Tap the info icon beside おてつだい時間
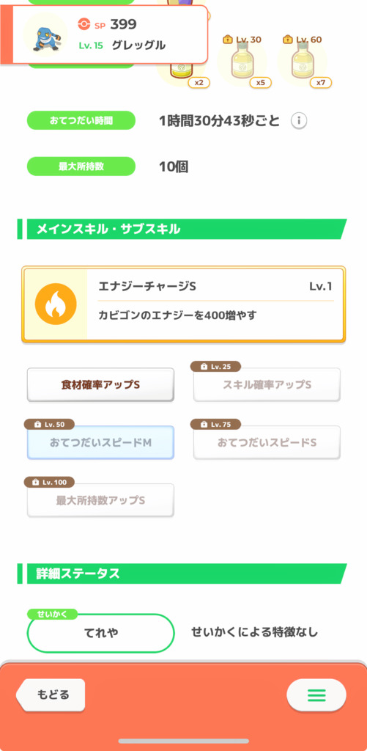The height and width of the screenshot is (751, 367). point(299,121)
